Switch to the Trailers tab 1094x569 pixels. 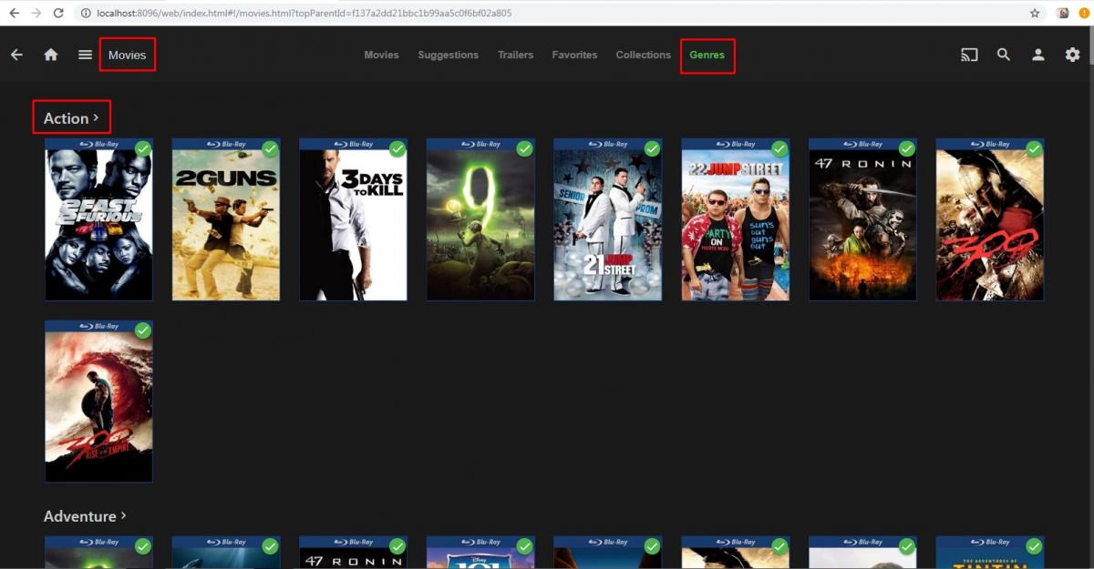(x=515, y=55)
